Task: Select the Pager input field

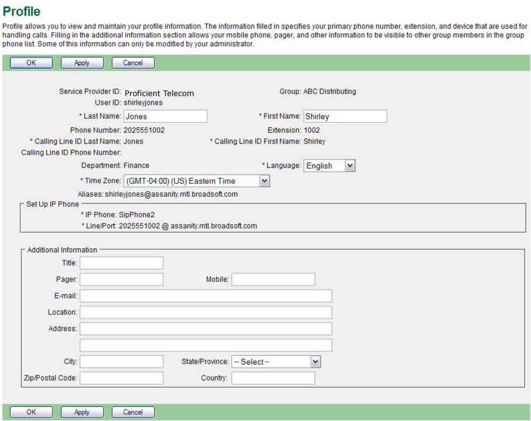Action: (122, 279)
